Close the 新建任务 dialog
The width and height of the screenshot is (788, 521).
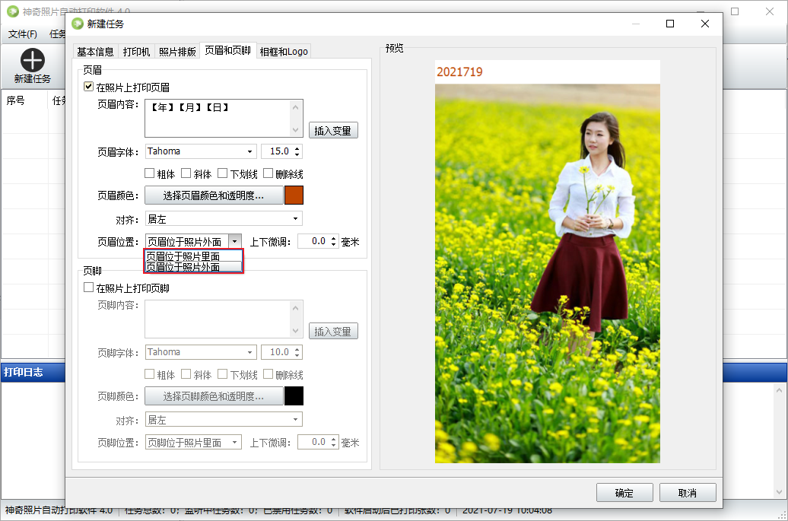705,24
